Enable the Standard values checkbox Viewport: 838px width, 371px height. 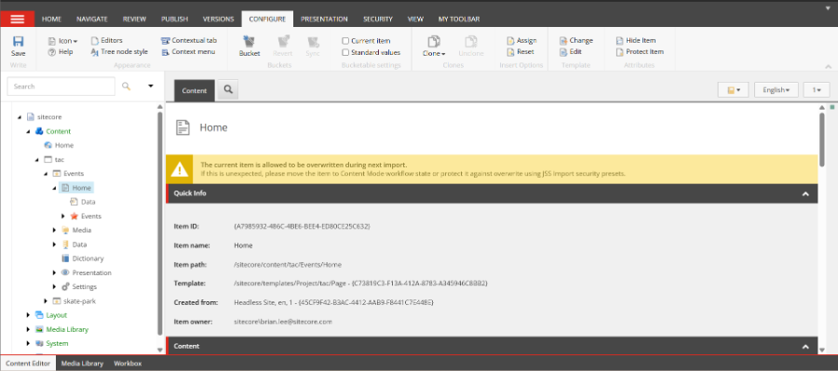coord(345,52)
